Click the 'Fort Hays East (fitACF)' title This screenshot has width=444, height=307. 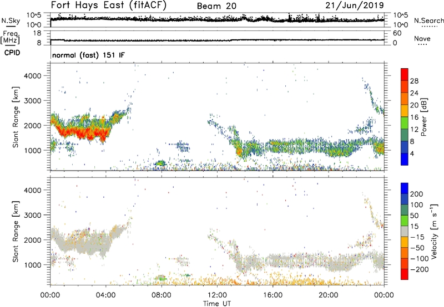point(108,6)
